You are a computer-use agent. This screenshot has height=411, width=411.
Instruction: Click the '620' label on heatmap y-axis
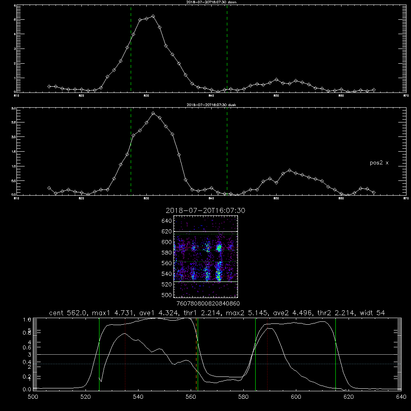pos(167,231)
